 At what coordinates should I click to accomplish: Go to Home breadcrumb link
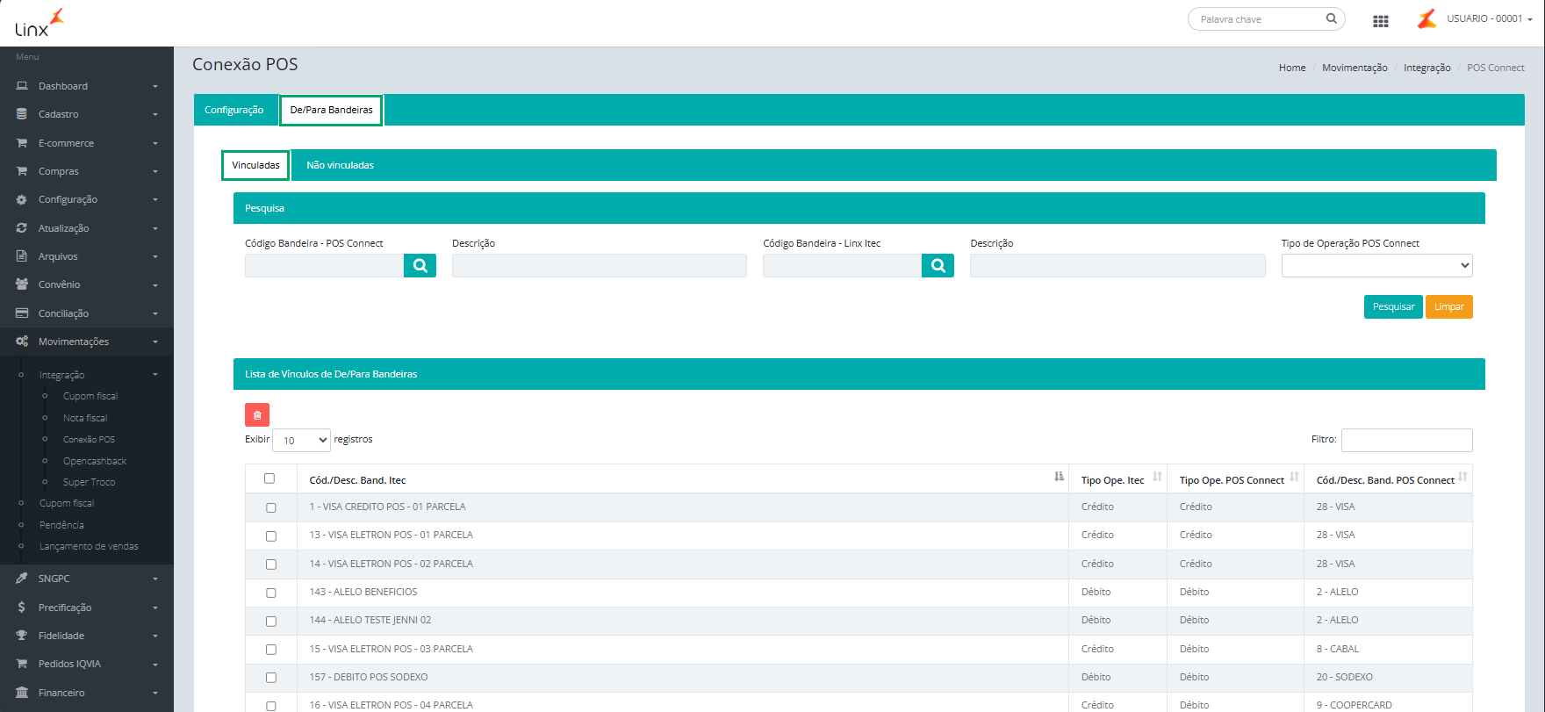1292,68
